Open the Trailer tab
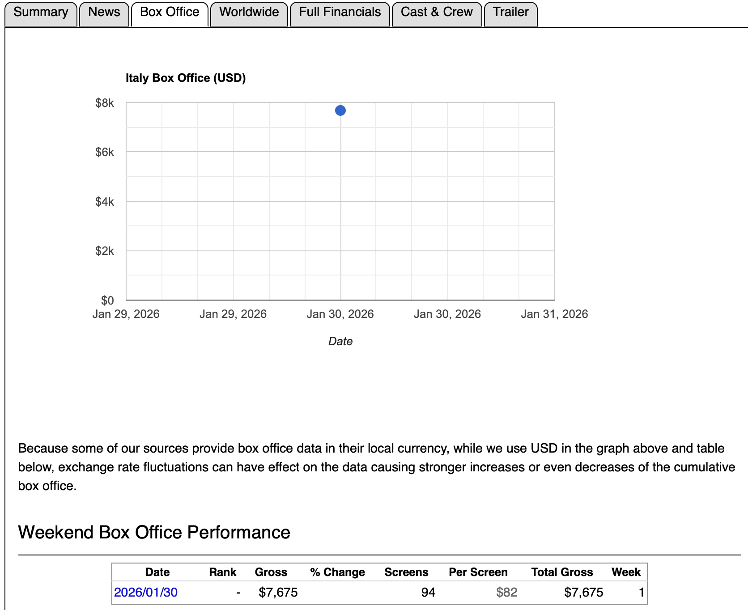 [510, 13]
